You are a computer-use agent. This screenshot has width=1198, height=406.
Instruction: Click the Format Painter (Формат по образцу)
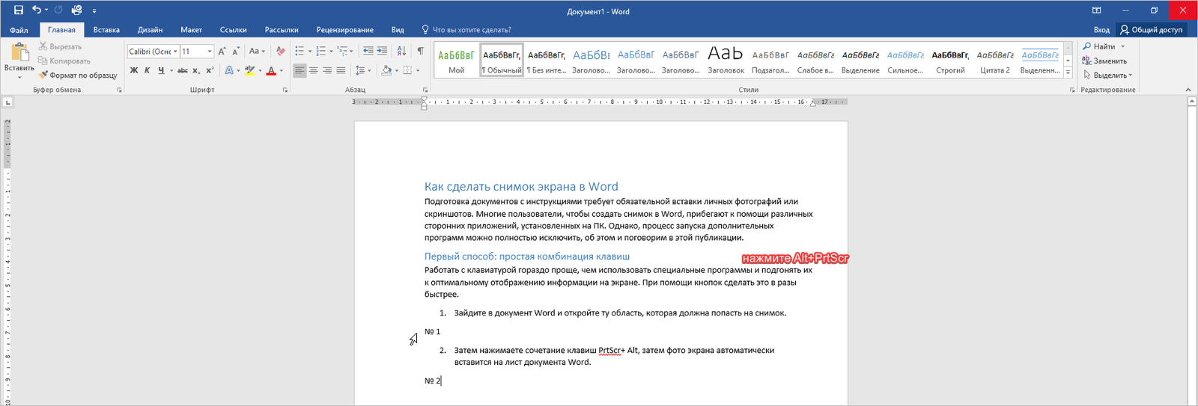click(x=78, y=75)
